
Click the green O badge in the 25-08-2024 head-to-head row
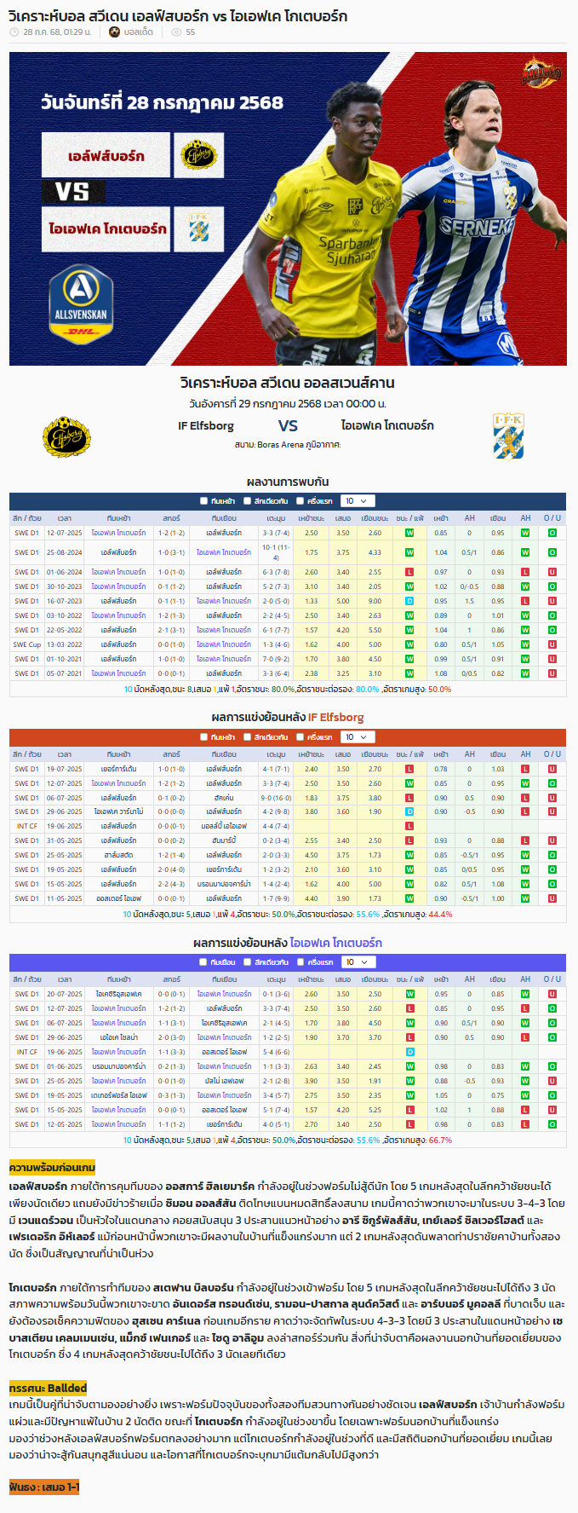(x=552, y=552)
